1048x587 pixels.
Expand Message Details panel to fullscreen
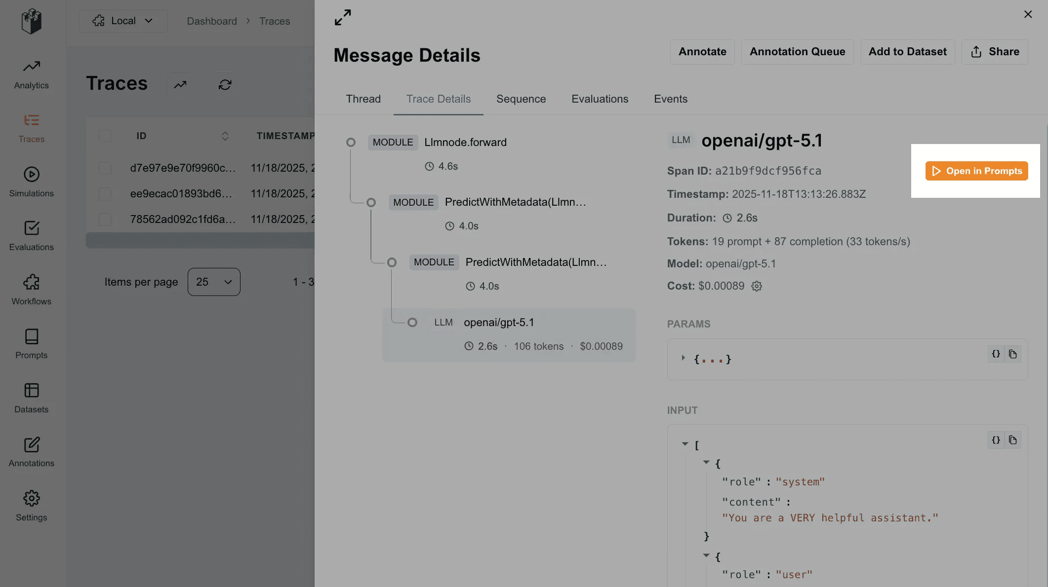(343, 18)
